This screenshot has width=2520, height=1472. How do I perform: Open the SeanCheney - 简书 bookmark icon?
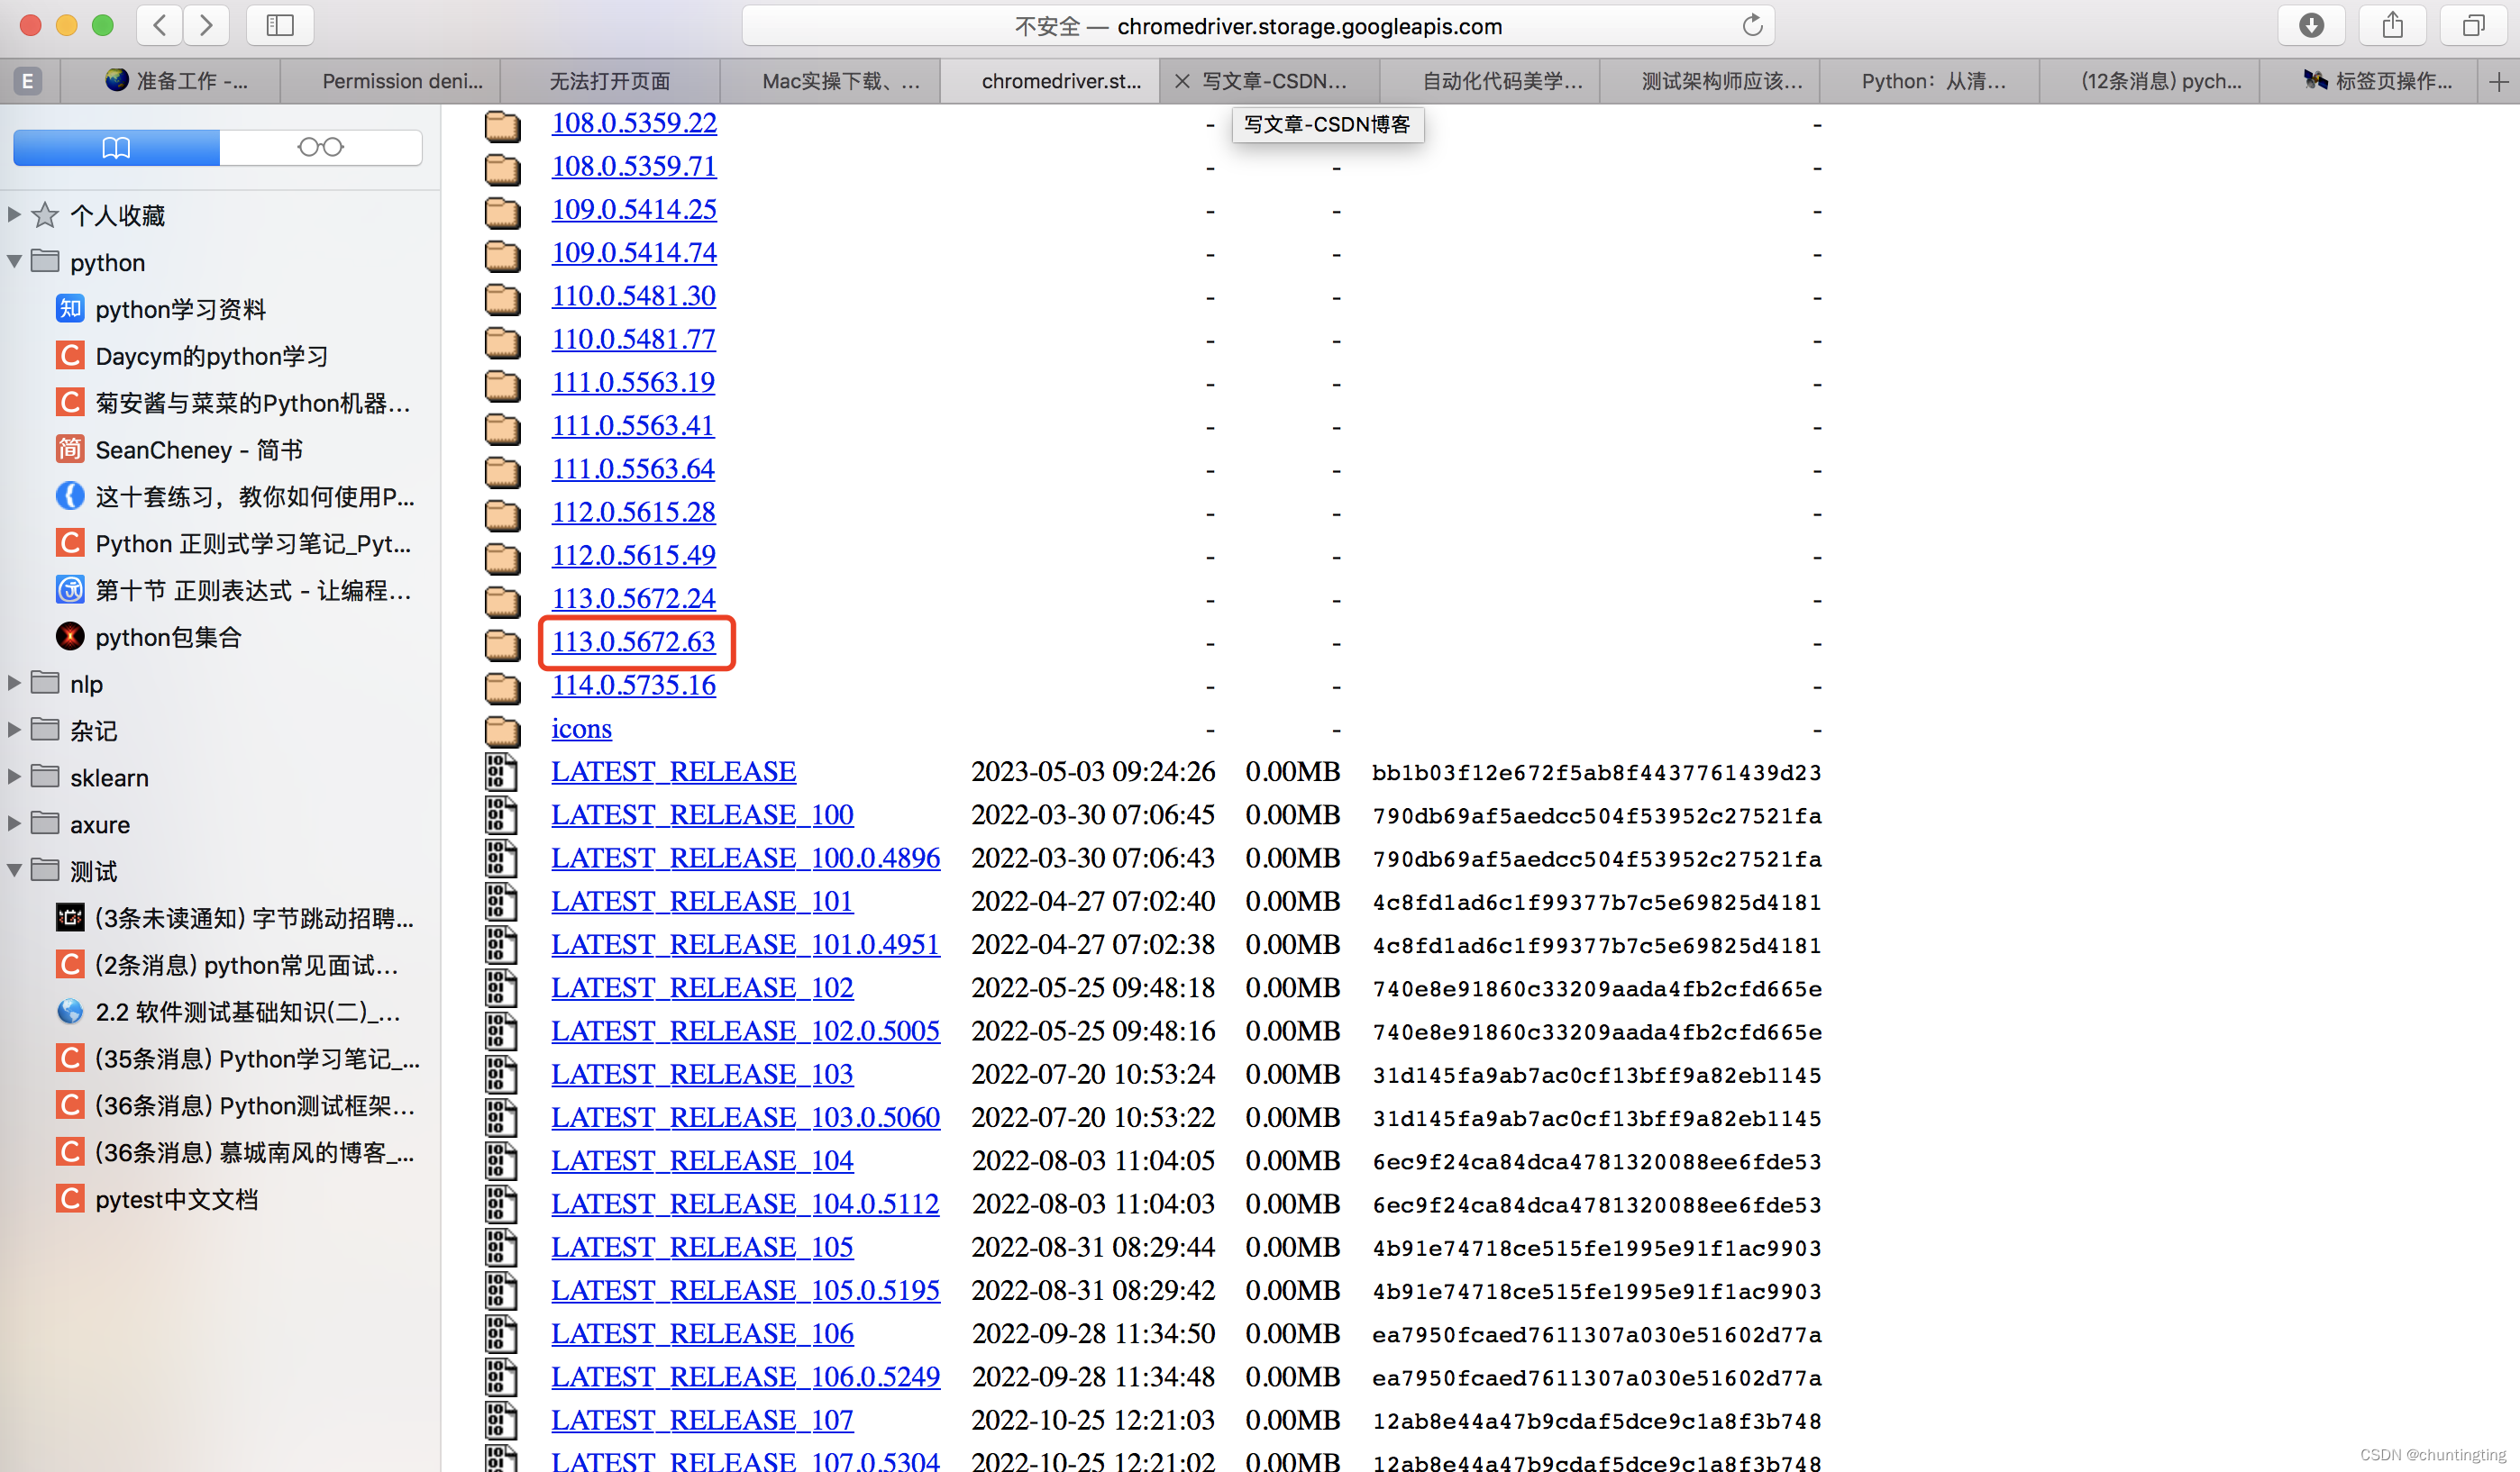coord(69,450)
